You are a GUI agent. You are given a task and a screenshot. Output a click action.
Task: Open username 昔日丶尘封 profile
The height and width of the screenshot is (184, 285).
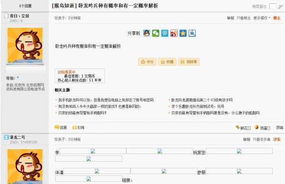point(19,16)
